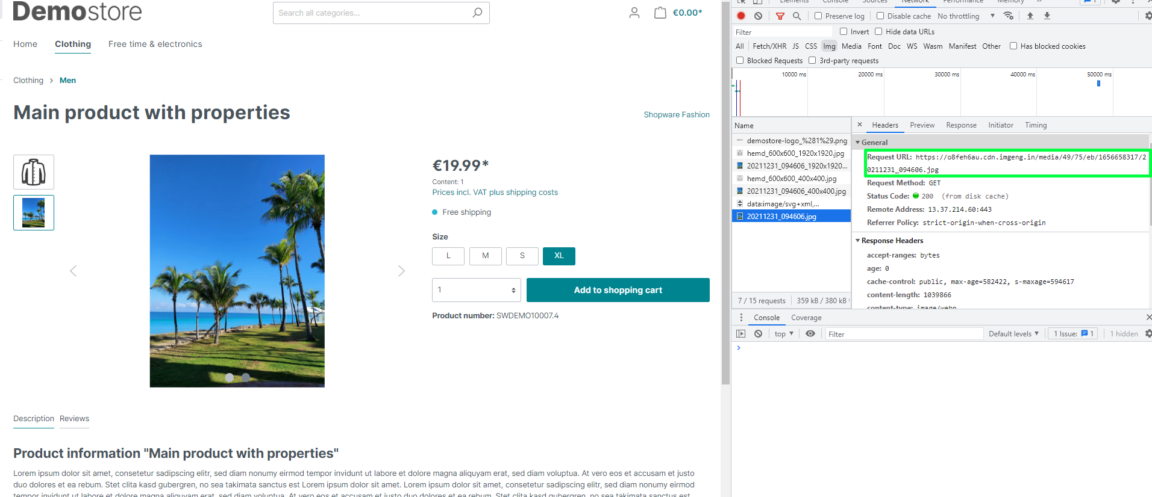This screenshot has width=1152, height=497.
Task: Open the Timing tab
Action: pyautogui.click(x=1036, y=125)
